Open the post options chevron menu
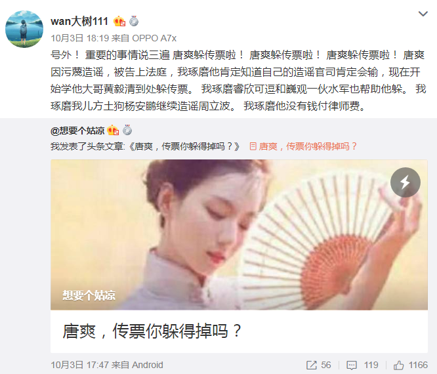The image size is (437, 374). tap(423, 14)
